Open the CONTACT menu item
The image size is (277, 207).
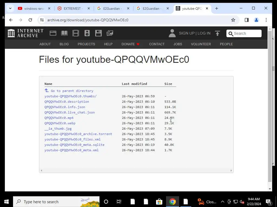click(x=157, y=44)
